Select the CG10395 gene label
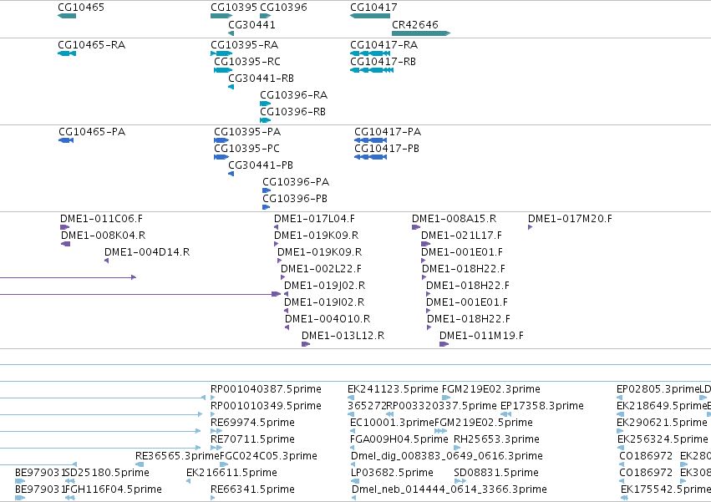 [x=234, y=8]
